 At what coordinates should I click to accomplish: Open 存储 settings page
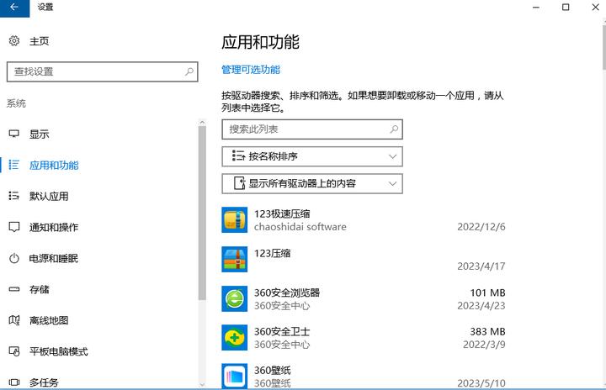pyautogui.click(x=39, y=289)
